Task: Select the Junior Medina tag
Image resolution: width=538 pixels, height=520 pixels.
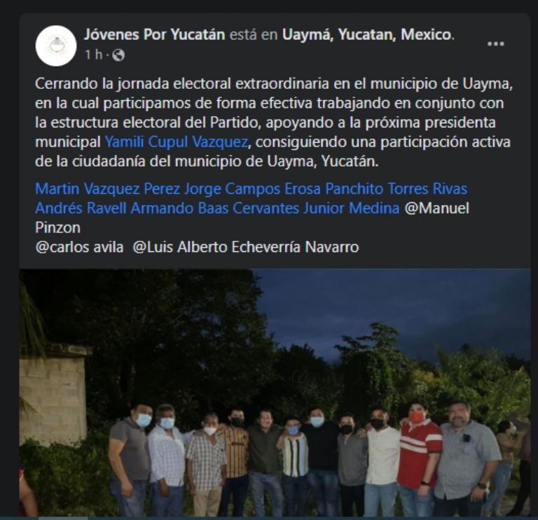Action: [x=352, y=208]
